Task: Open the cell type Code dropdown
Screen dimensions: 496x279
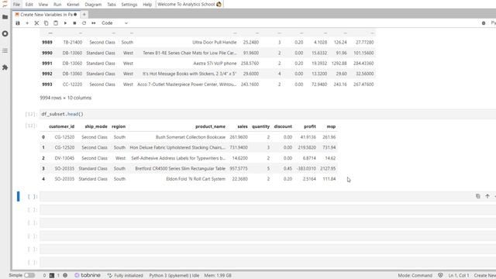Action: coord(115,23)
